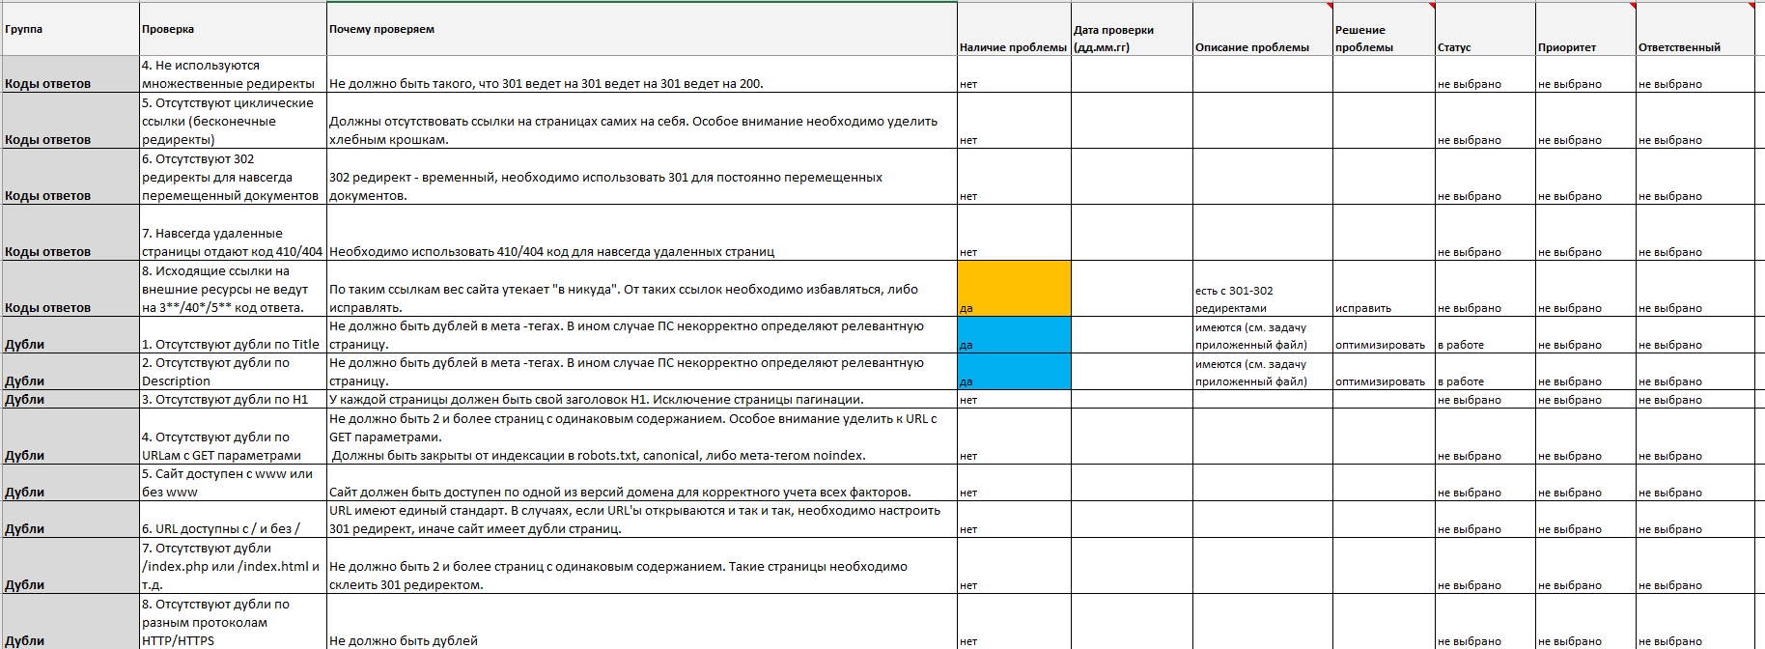Select the 'Статус' header cell

[1485, 29]
